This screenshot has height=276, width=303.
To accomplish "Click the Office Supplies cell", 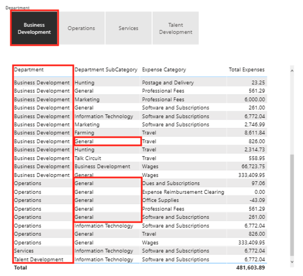I will coord(160,200).
